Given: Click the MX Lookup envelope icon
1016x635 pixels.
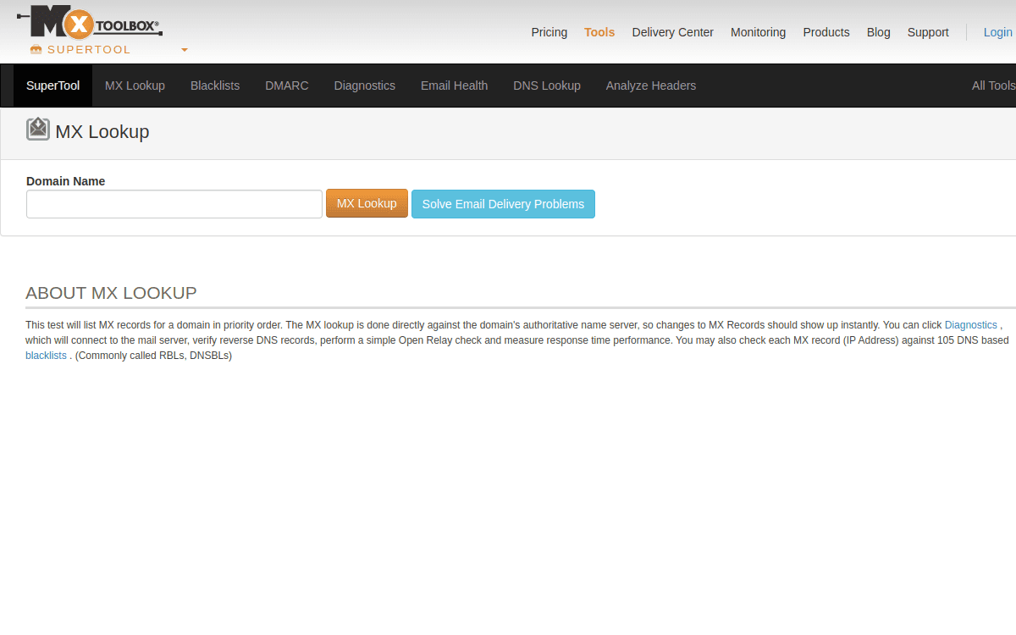Looking at the screenshot, I should coord(37,129).
